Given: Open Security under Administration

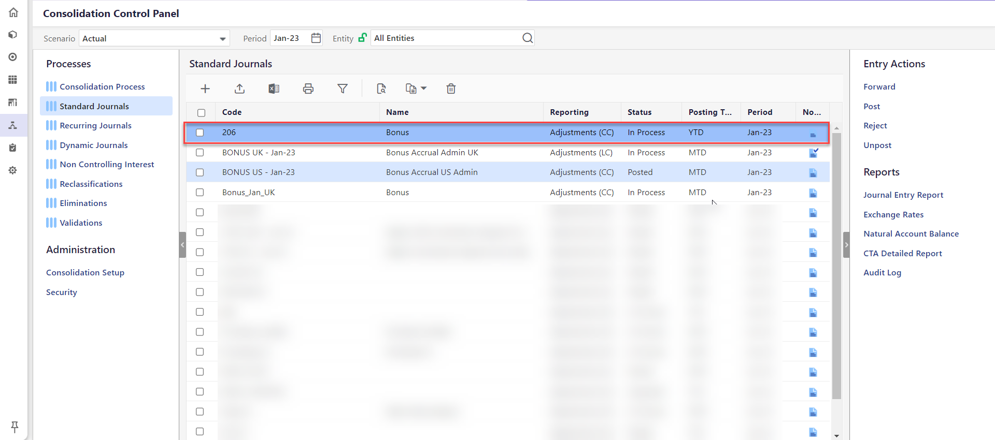Looking at the screenshot, I should click(x=61, y=292).
